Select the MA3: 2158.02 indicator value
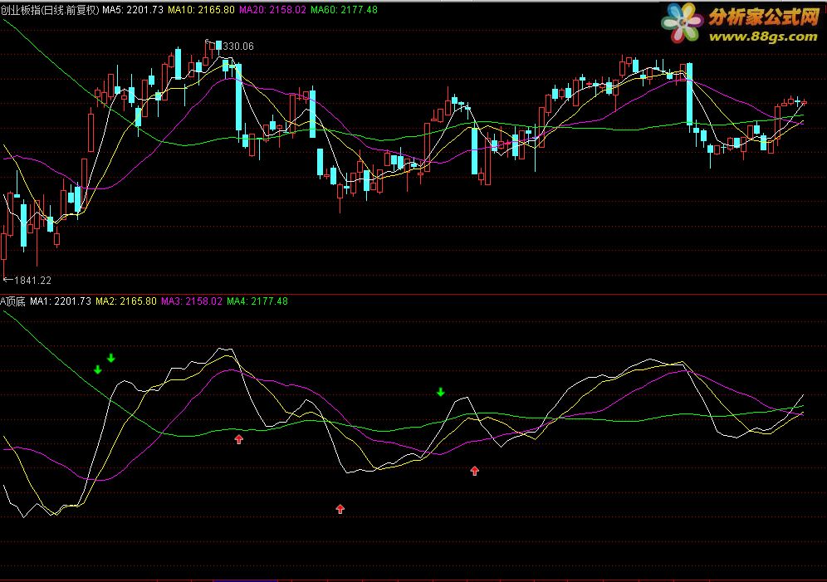 (x=192, y=301)
